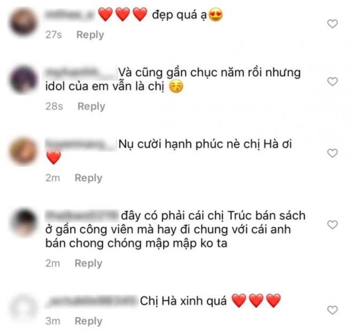Image resolution: width=353 pixels, height=332 pixels.
Task: Open avatar of 'idol của em' commenter
Action: pyautogui.click(x=24, y=80)
